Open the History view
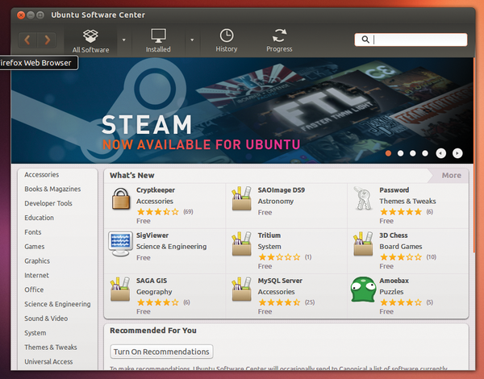The image size is (484, 379). [x=227, y=40]
